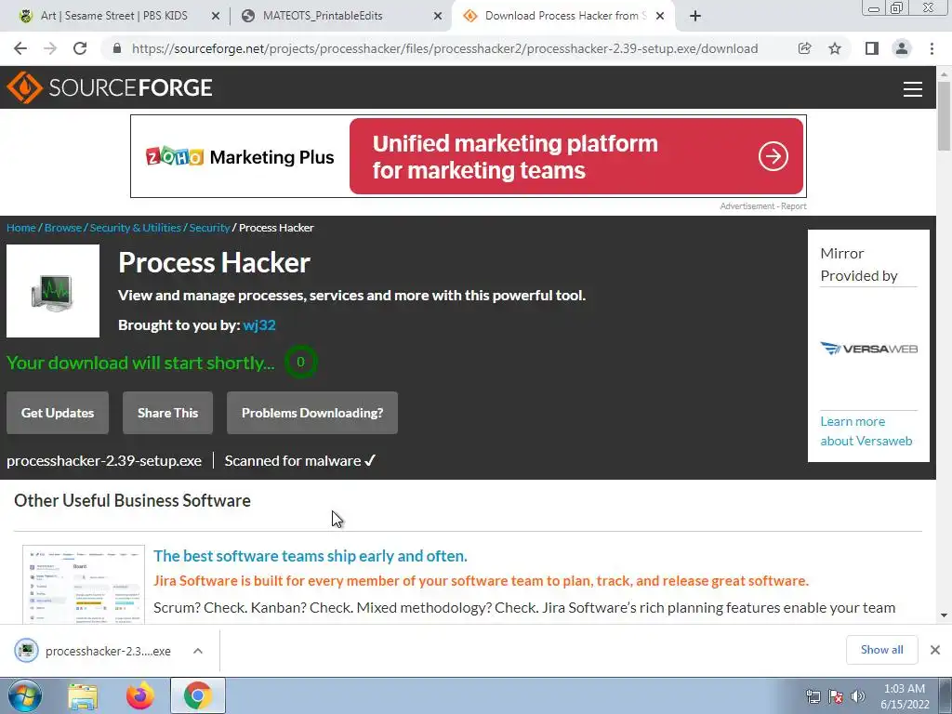Click the arrow on Zoho Marketing ad
Image resolution: width=952 pixels, height=714 pixels.
coord(773,156)
